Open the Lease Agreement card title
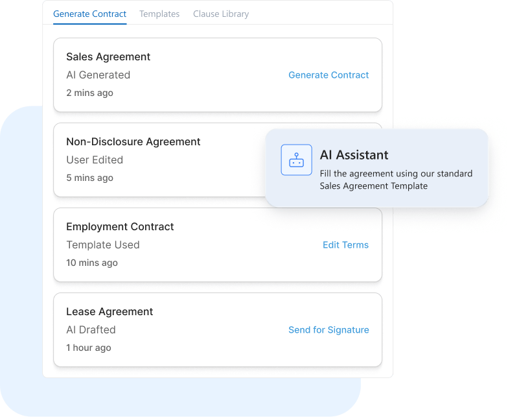This screenshot has width=508, height=417. point(110,312)
